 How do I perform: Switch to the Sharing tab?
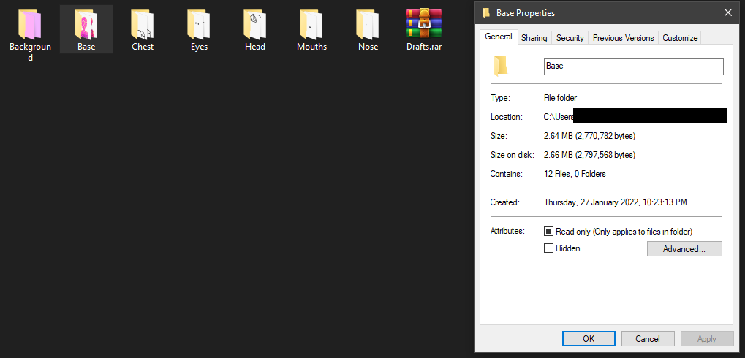534,38
